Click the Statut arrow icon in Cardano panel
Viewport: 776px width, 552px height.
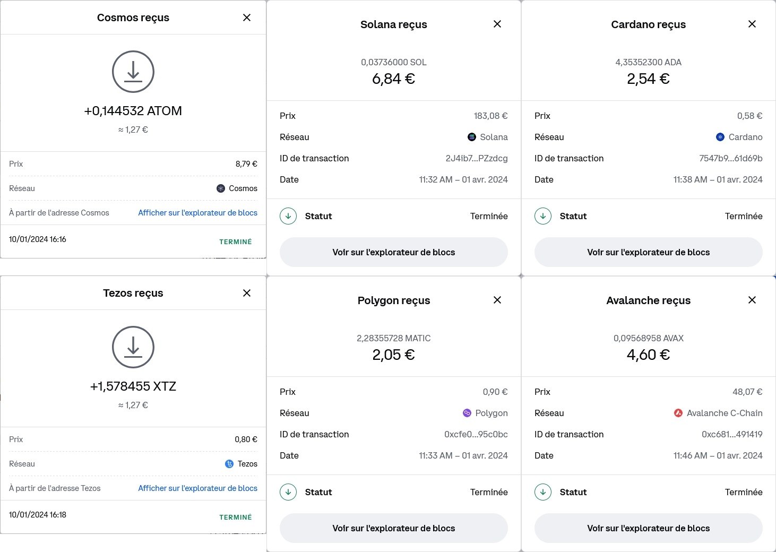pos(543,216)
